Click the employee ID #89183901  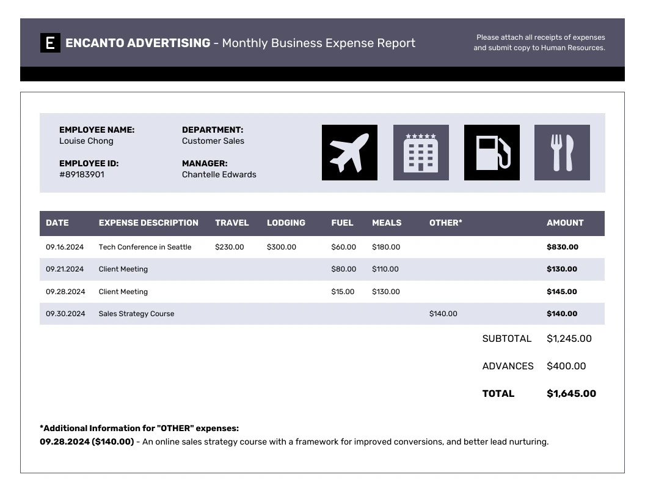pos(82,174)
